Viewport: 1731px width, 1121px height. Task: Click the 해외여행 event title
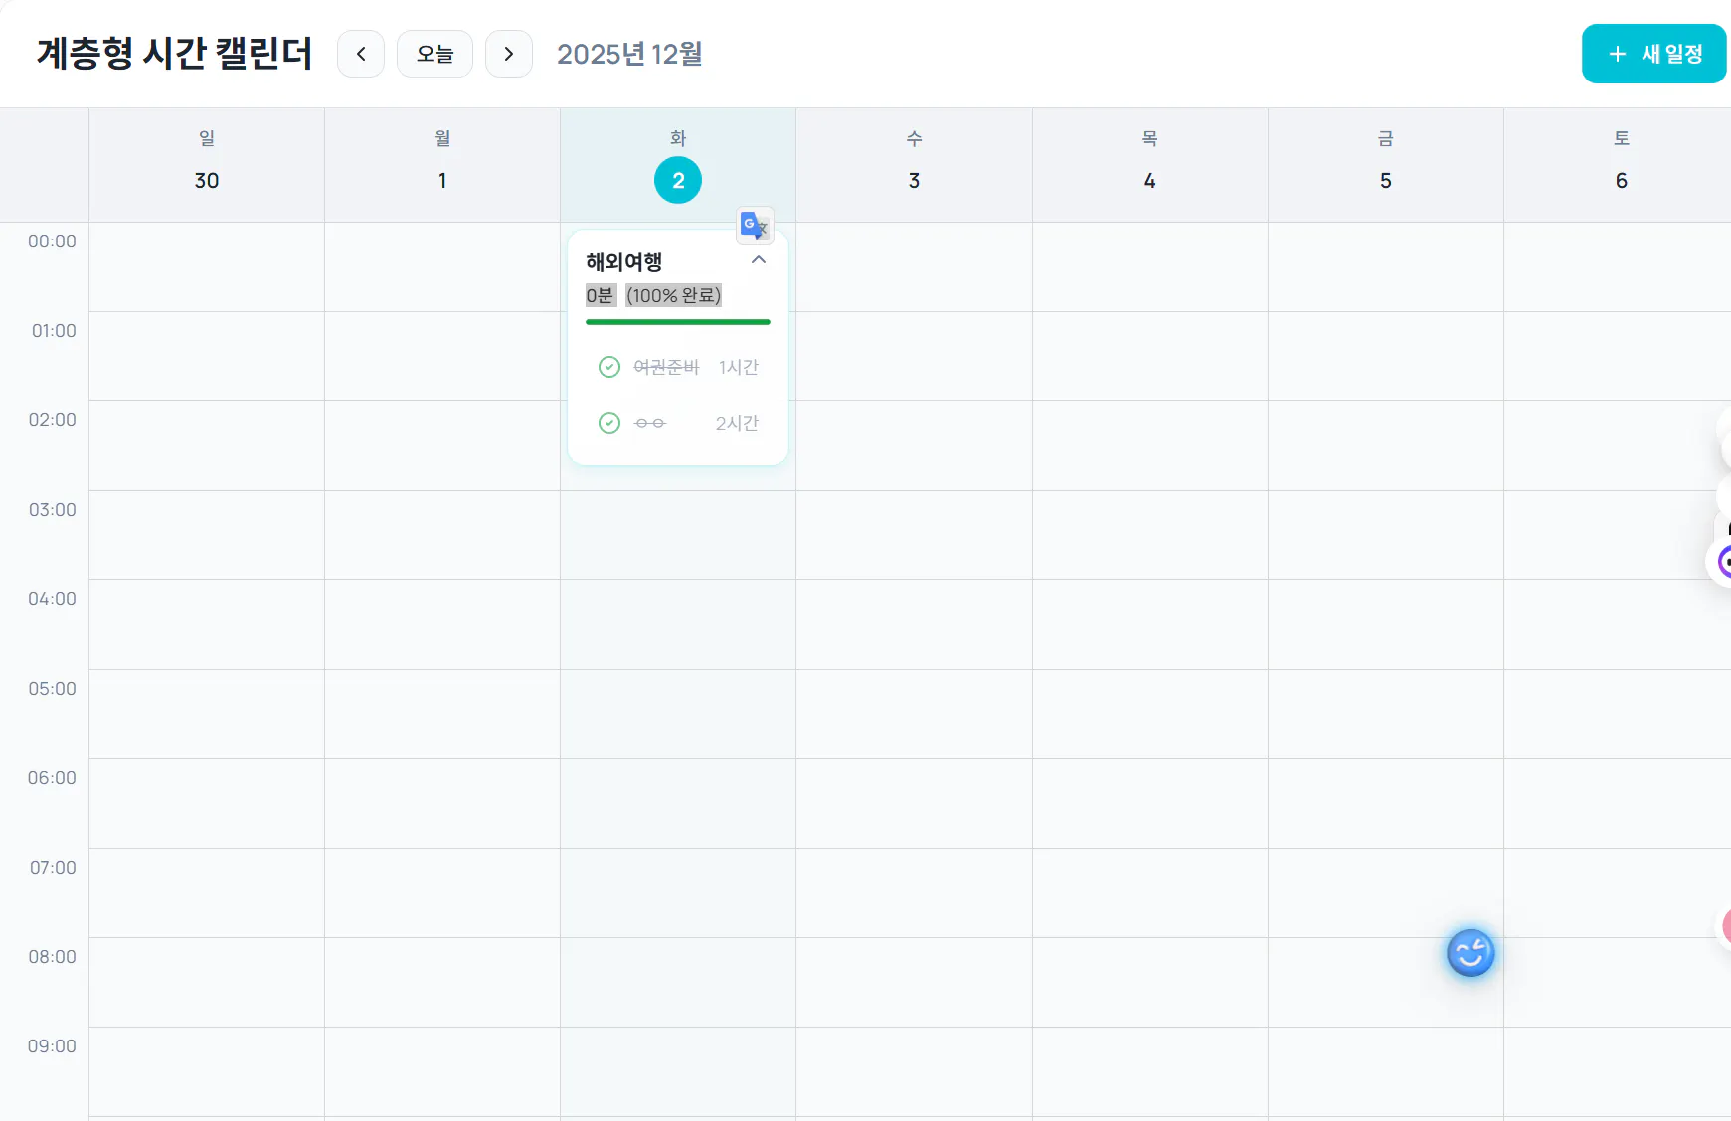tap(624, 262)
